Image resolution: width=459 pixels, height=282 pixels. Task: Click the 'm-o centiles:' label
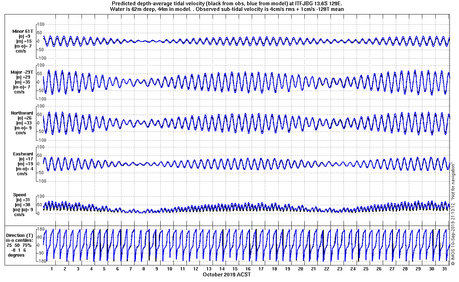pos(19,240)
